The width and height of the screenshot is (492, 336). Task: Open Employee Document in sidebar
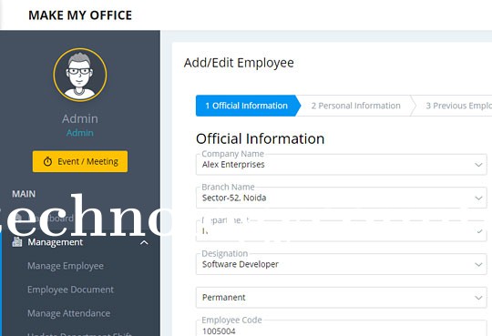pyautogui.click(x=70, y=290)
